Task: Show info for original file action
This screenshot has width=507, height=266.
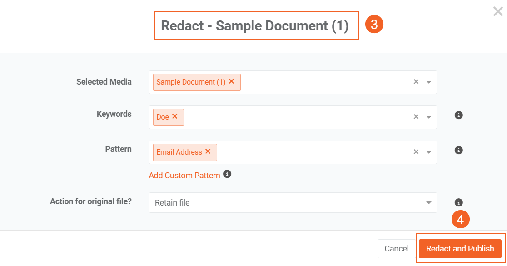Action: point(458,202)
